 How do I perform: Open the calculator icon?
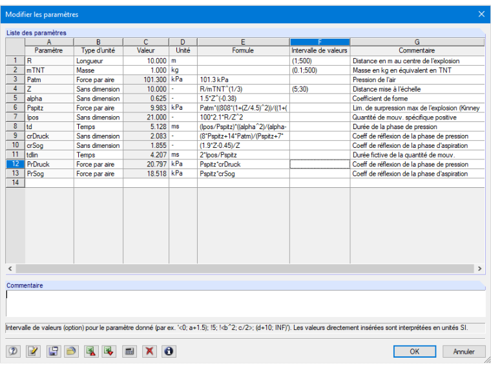(129, 351)
